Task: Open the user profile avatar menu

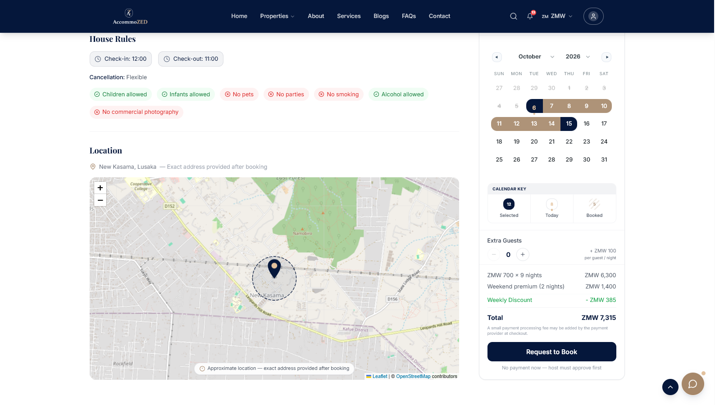Action: point(593,16)
